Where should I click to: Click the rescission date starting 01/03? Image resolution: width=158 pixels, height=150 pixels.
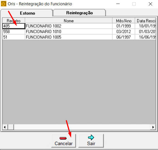point(145,32)
